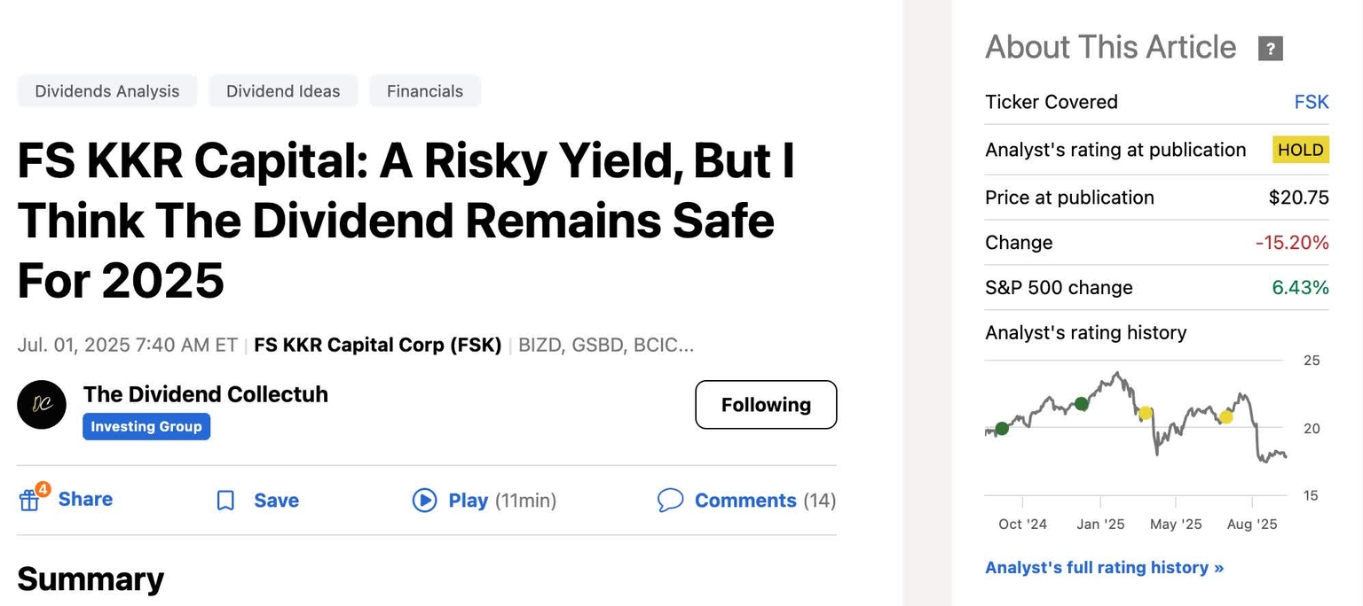Open the FSK ticker link in About panel

(1311, 102)
